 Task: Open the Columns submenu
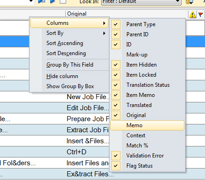(x=69, y=23)
